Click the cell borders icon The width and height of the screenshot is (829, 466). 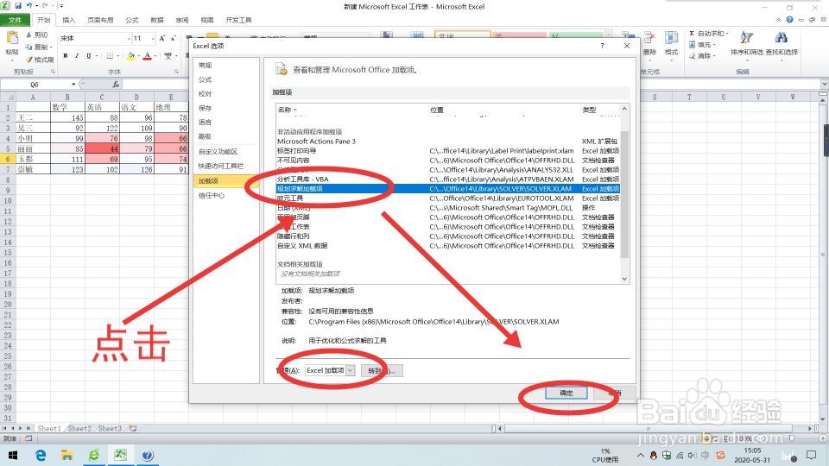[110, 55]
